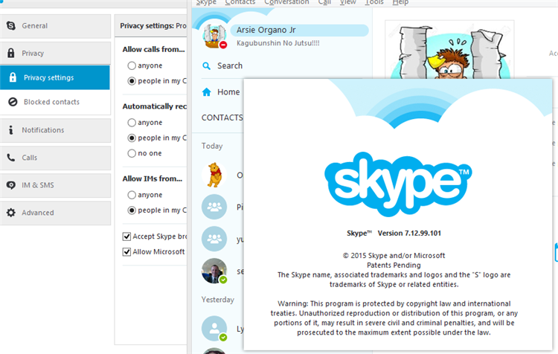Select 'anyone' under Automatically receive
The image size is (558, 354).
coord(132,123)
